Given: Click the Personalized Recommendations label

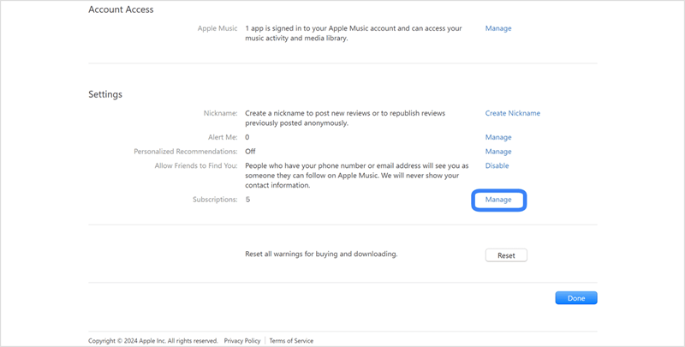Looking at the screenshot, I should pyautogui.click(x=186, y=152).
